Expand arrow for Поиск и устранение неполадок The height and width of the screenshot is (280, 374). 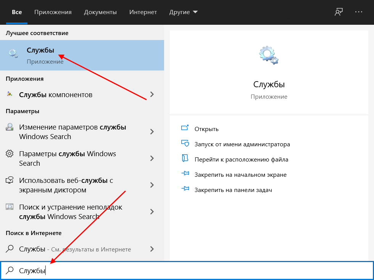coord(152,212)
